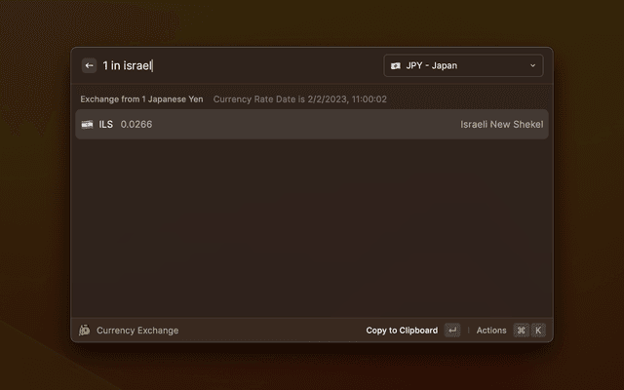The width and height of the screenshot is (624, 390).
Task: Open the JPY - Japan currency dropdown
Action: click(x=463, y=65)
